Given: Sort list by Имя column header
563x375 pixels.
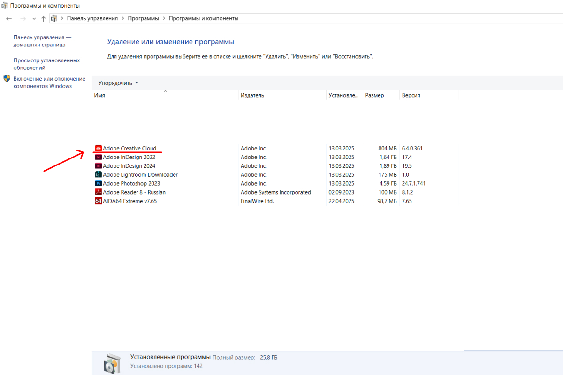Looking at the screenshot, I should coord(99,95).
